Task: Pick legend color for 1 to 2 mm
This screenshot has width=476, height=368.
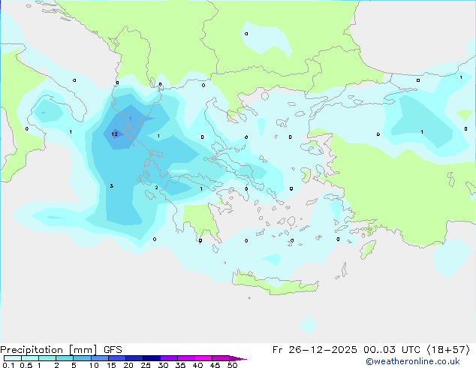Action: tap(47, 358)
